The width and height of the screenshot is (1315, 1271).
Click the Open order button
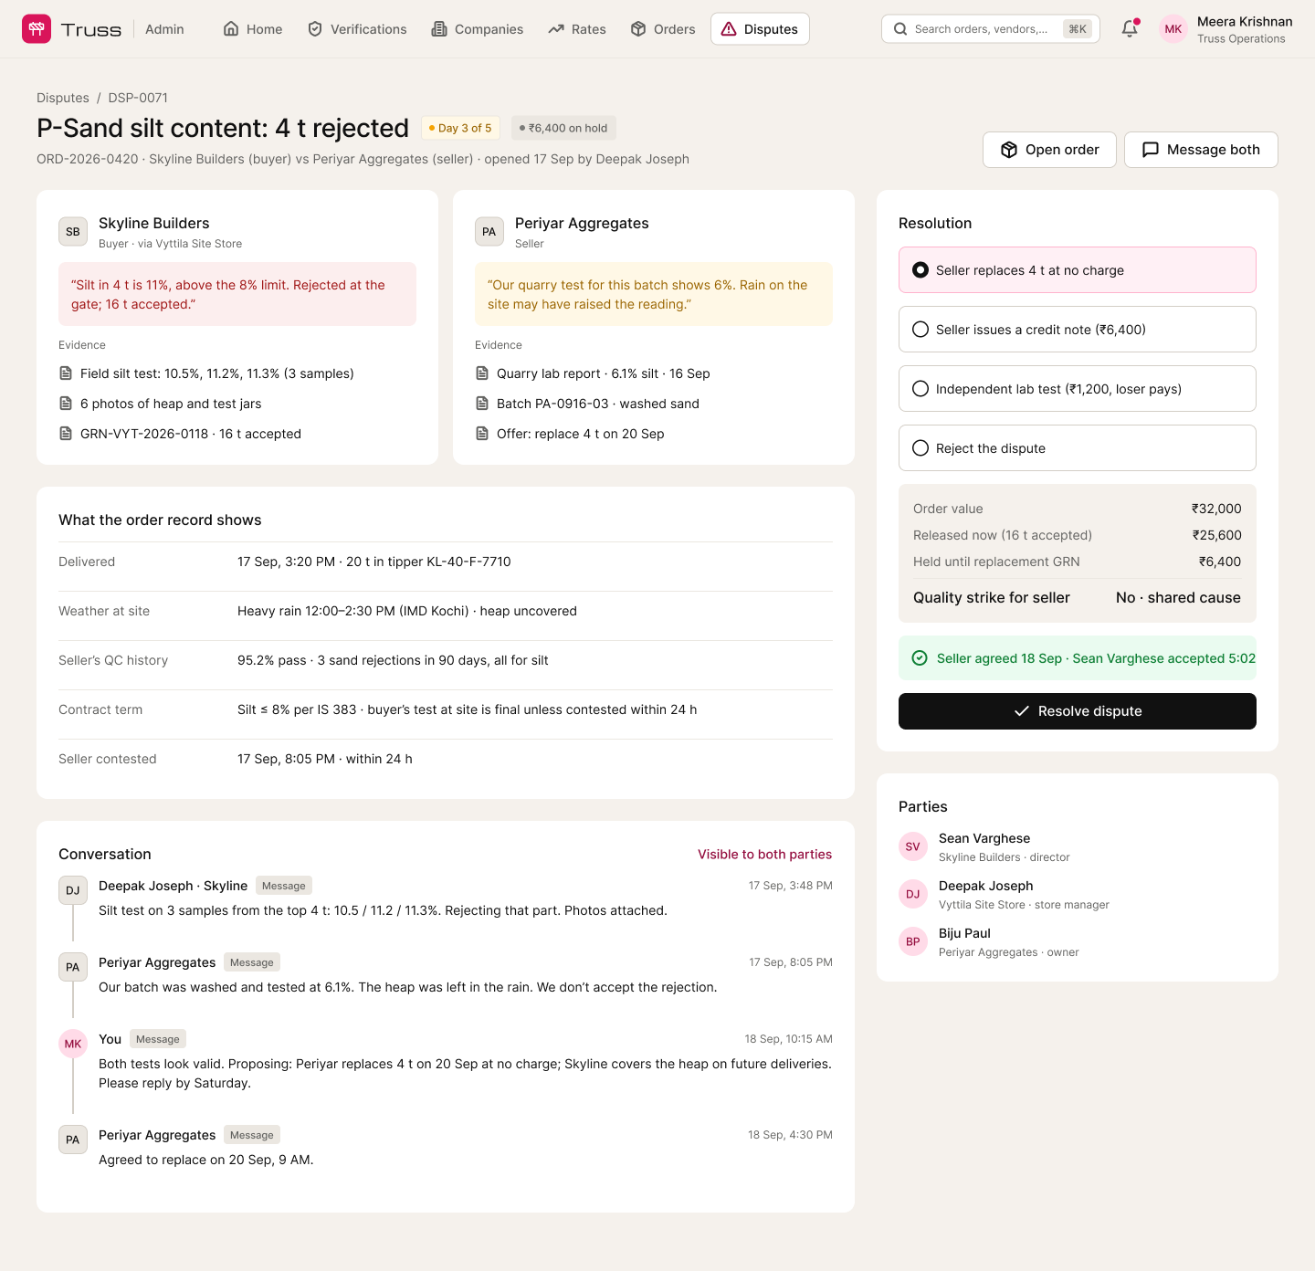click(1049, 150)
